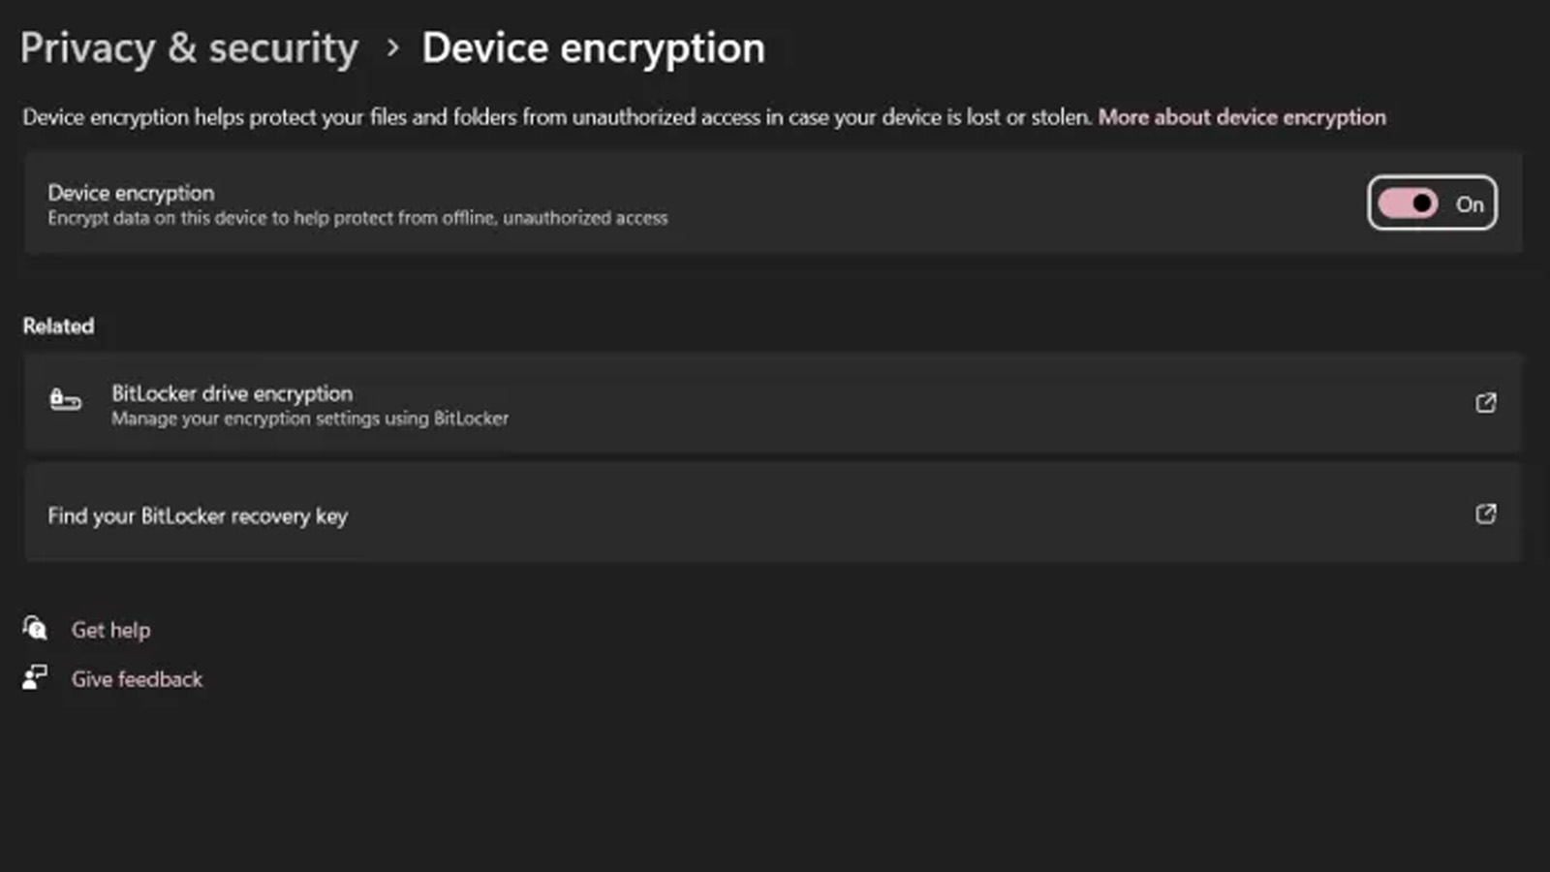The image size is (1550, 872).
Task: Click the Encrypt data on this device description
Action: [357, 218]
